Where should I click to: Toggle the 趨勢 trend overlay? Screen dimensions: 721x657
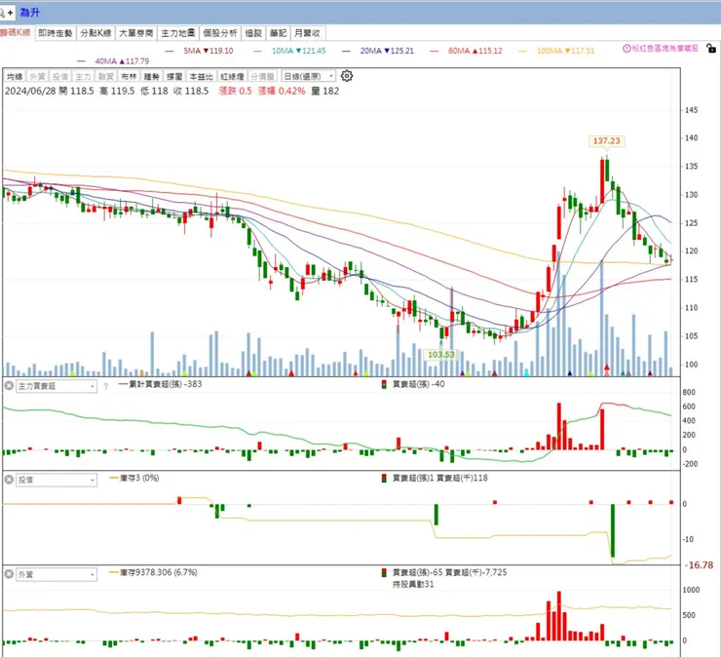tap(151, 76)
